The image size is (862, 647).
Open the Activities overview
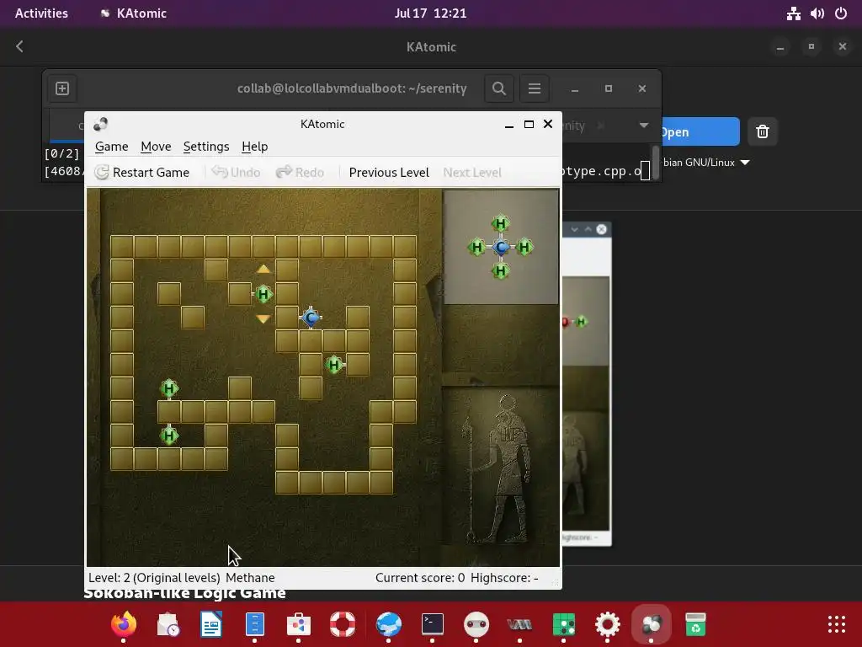click(x=41, y=13)
